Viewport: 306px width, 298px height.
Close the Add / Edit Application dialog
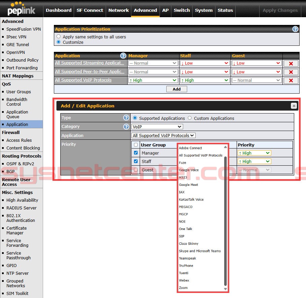[294, 106]
